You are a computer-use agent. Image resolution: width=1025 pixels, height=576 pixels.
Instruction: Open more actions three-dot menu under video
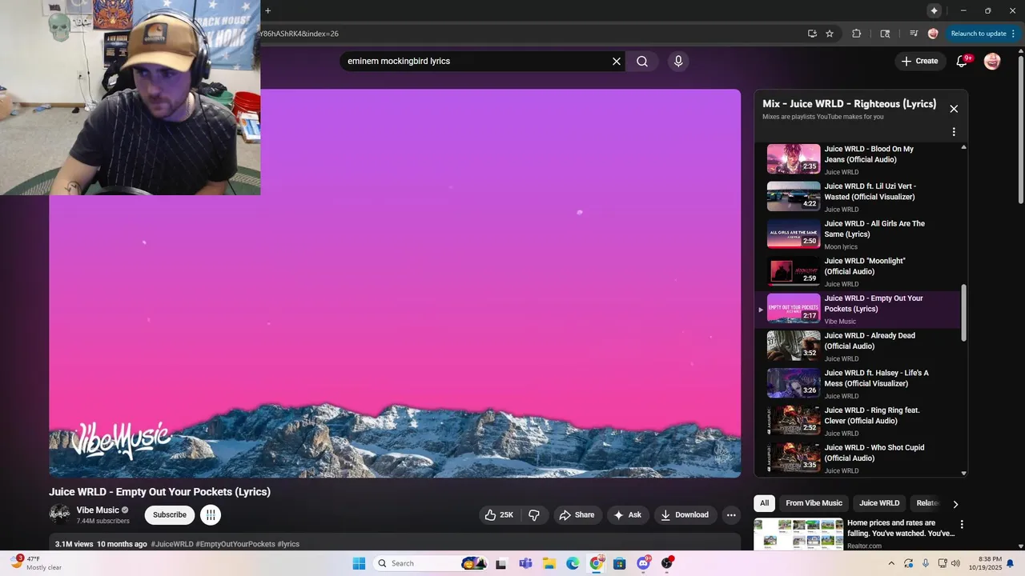[731, 515]
